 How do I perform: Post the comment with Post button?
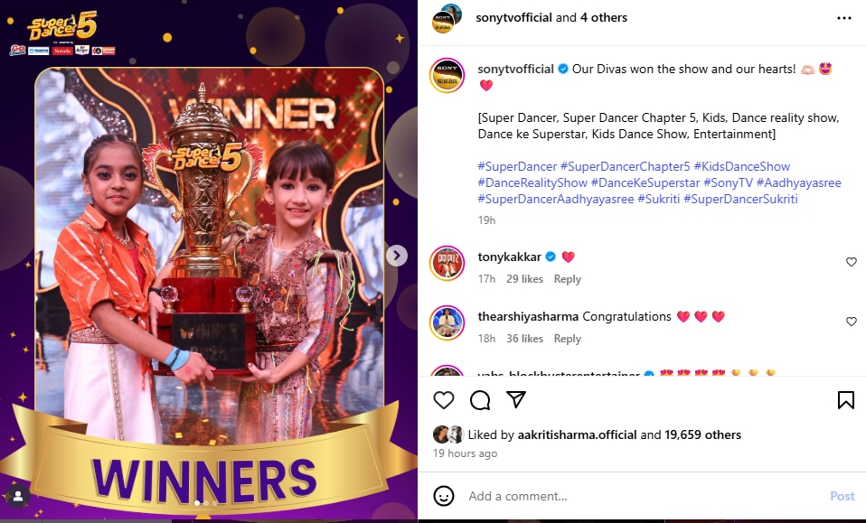[x=842, y=496]
